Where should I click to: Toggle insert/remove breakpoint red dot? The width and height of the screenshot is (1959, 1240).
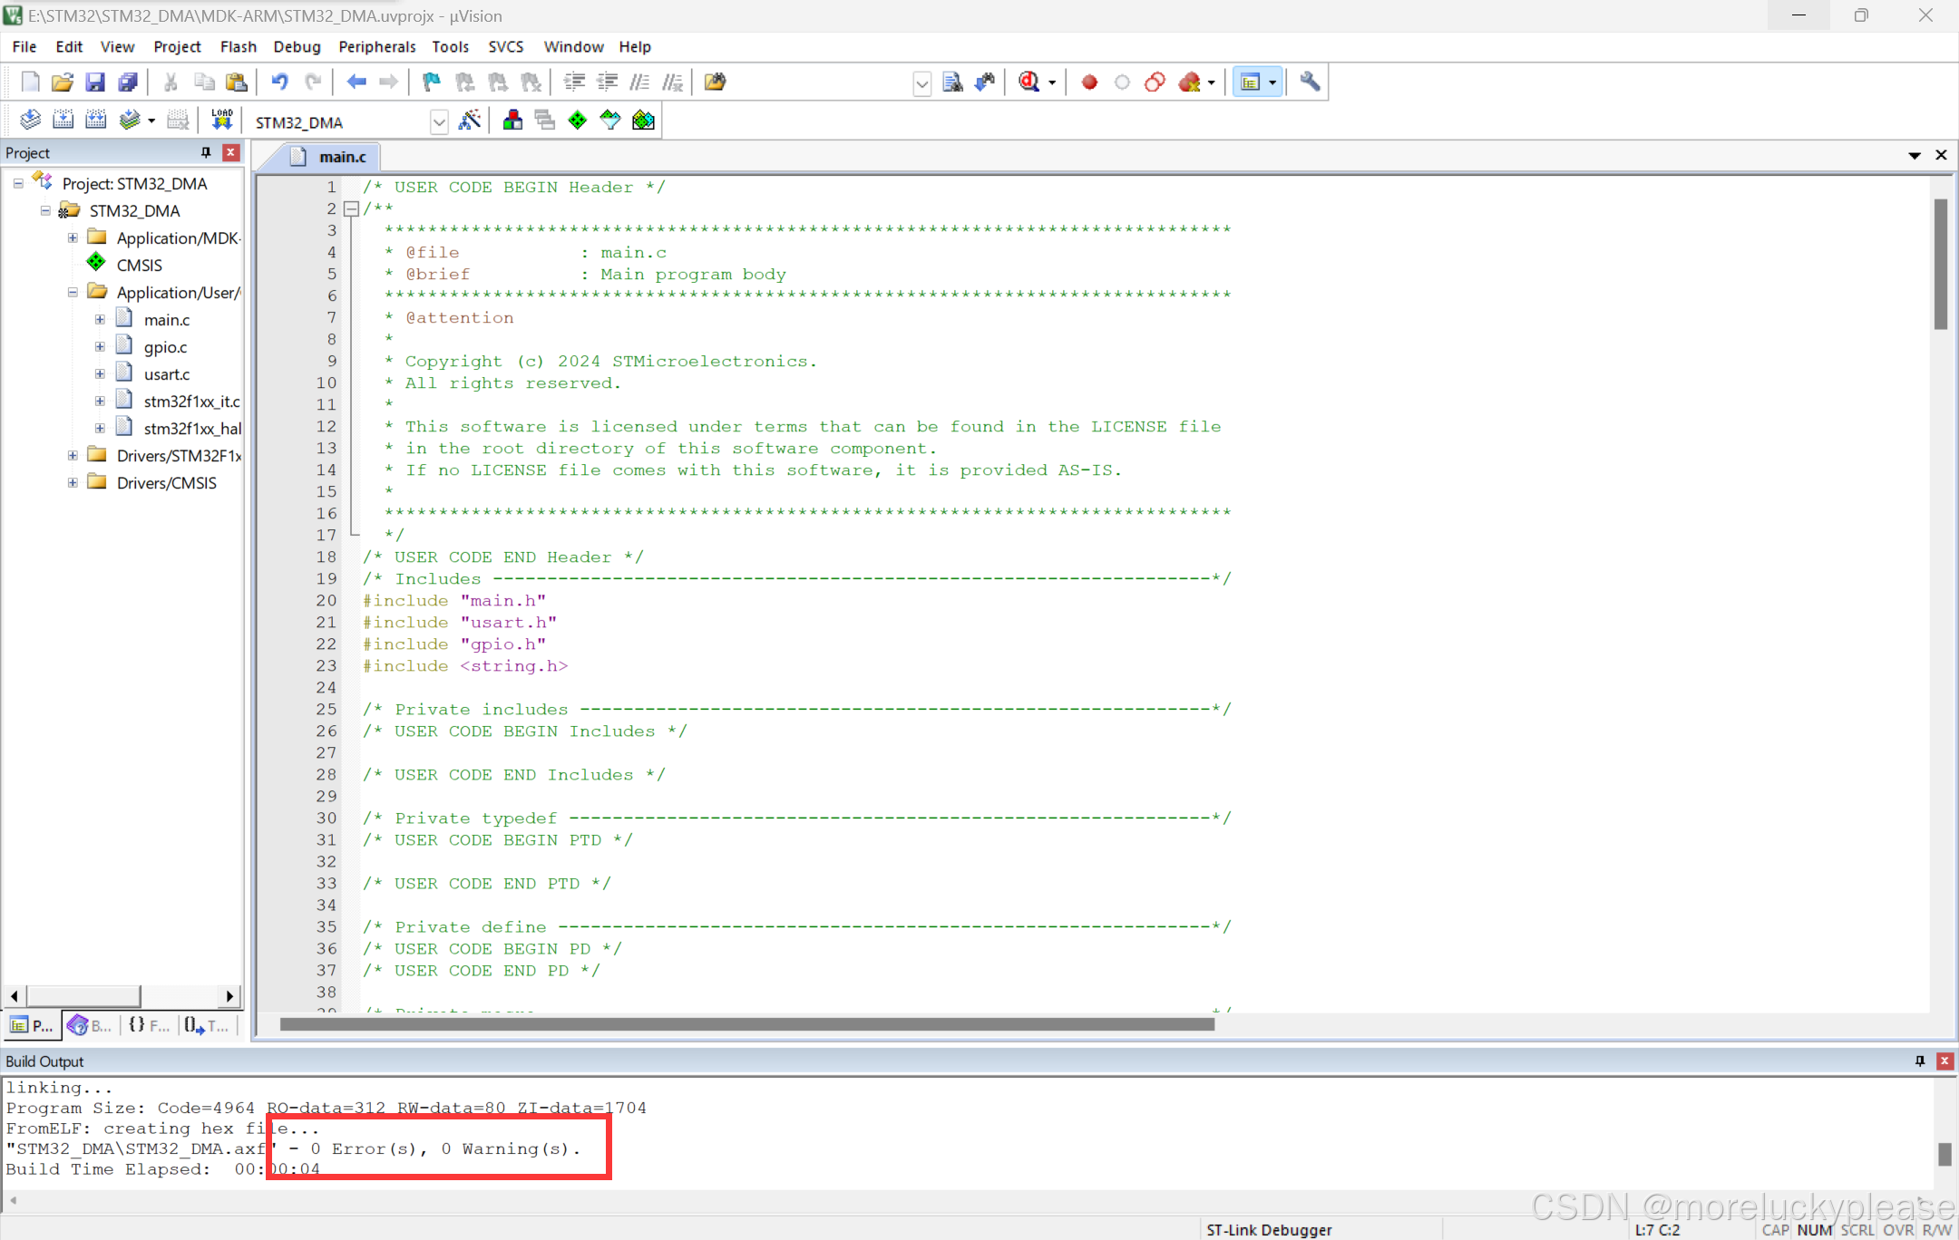(1089, 82)
